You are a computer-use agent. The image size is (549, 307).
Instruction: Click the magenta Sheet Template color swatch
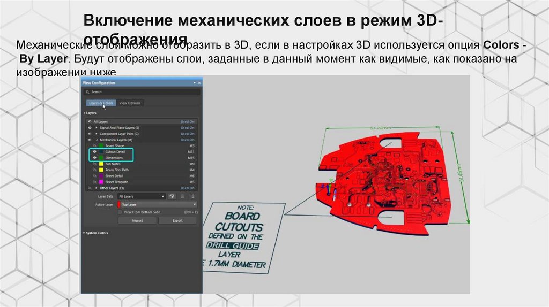pyautogui.click(x=101, y=182)
